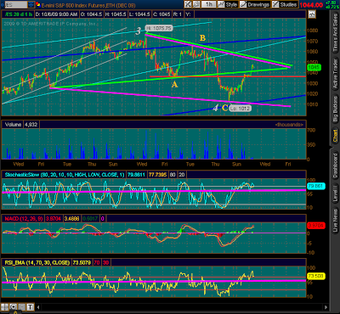Click the right arrow of horizontal scrollbar
340x314 pixels.
point(326,307)
